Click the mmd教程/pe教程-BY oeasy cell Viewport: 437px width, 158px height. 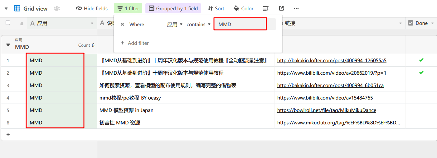[x=186, y=98]
